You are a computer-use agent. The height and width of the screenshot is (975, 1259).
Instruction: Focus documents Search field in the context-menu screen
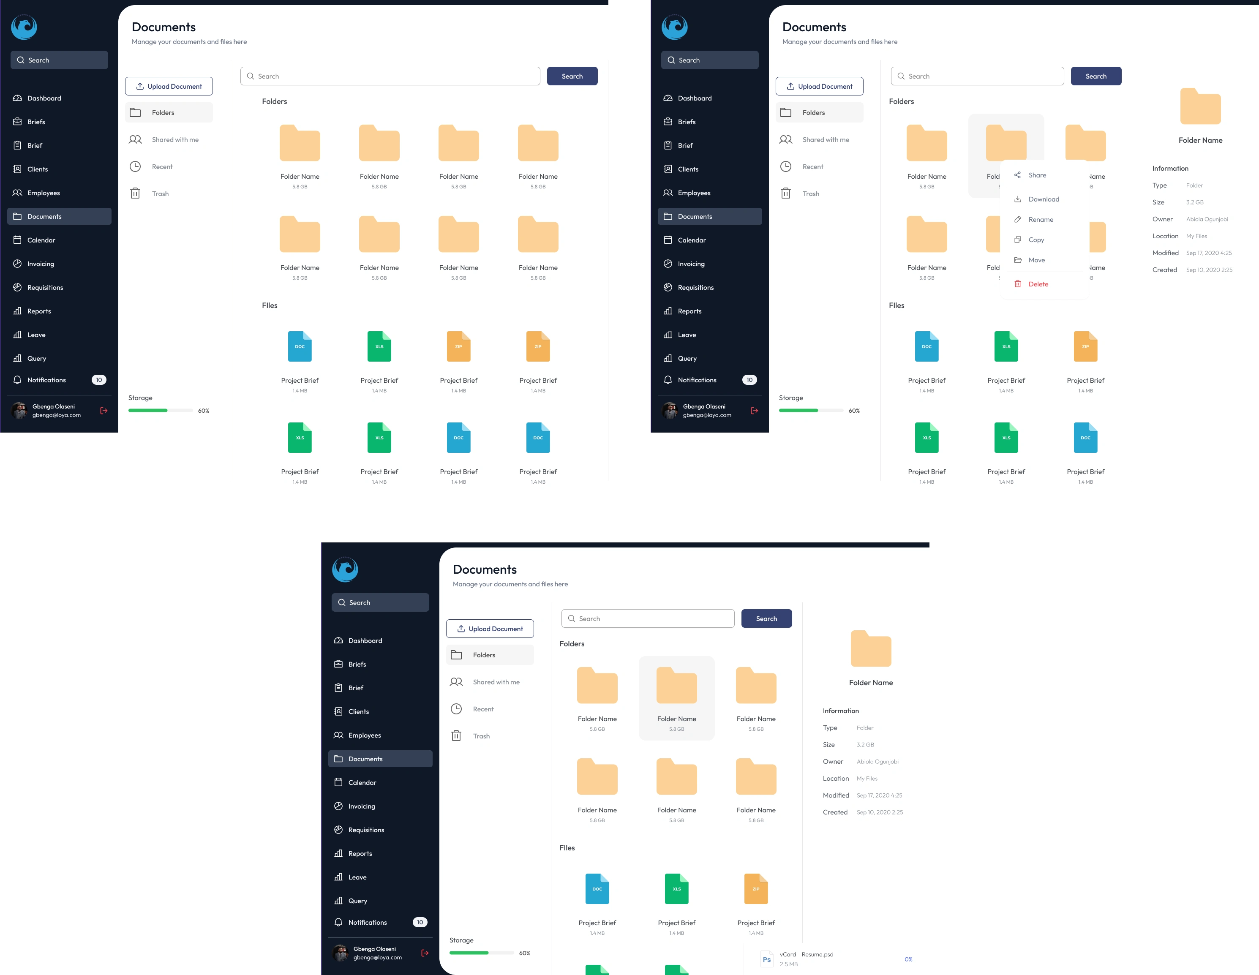tap(977, 76)
